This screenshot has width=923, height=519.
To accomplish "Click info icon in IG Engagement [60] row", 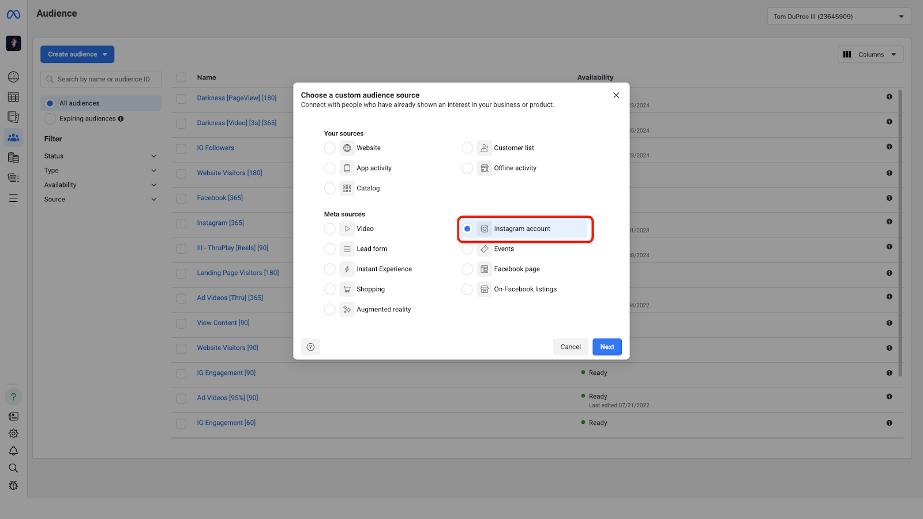I will pyautogui.click(x=889, y=423).
